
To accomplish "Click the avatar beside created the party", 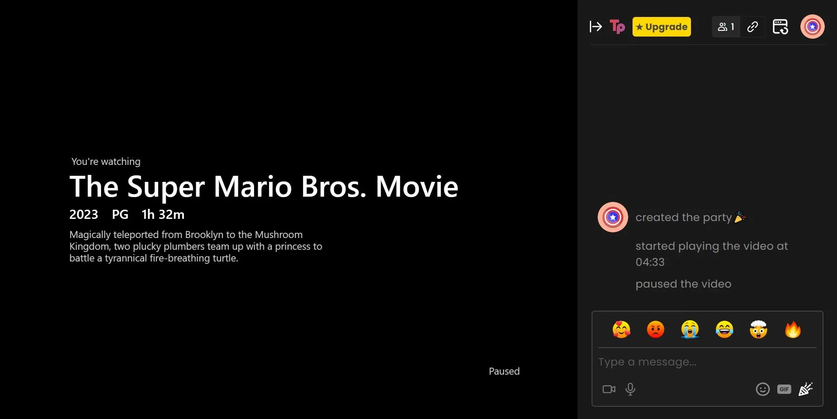I will [x=612, y=217].
